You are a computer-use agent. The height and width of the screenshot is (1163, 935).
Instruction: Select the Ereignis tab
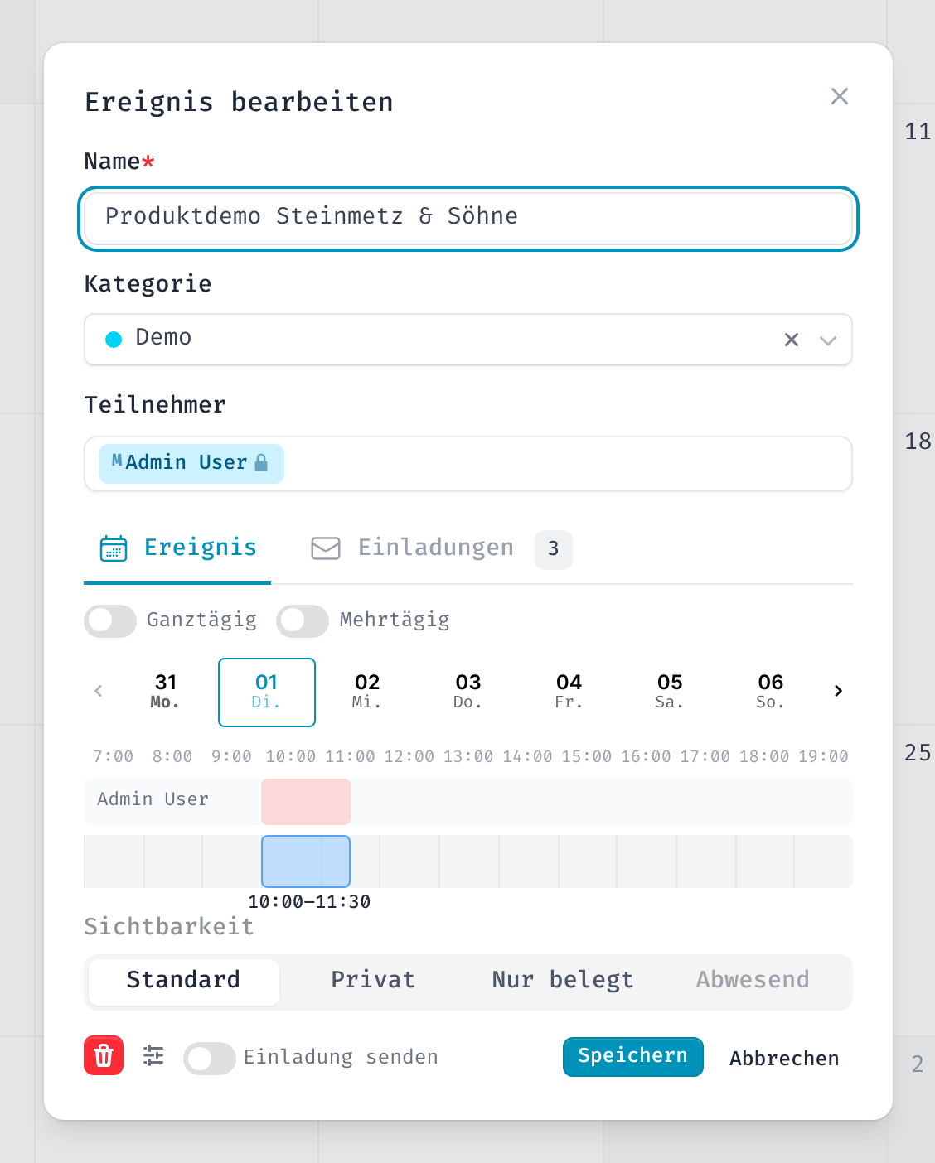pyautogui.click(x=177, y=548)
